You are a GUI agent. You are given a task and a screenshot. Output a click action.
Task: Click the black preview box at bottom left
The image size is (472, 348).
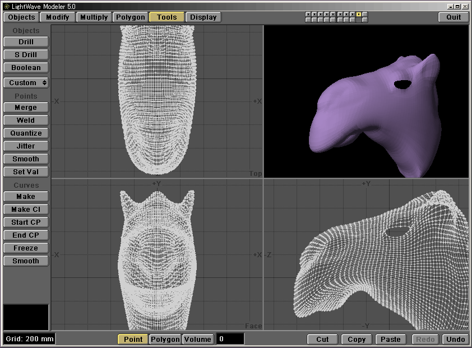tap(26, 317)
